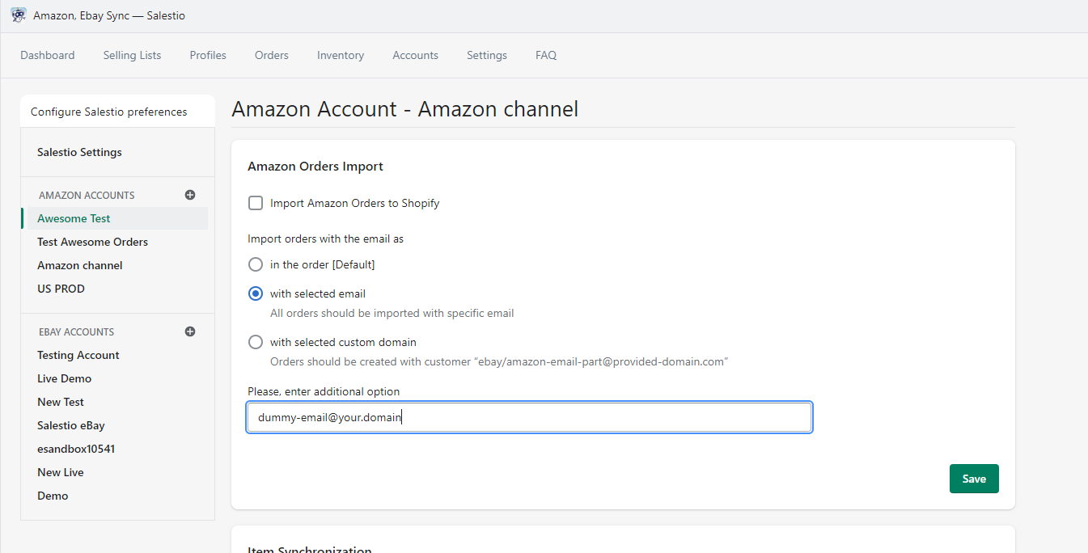
Task: Choose 'with selected custom domain' radio option
Action: click(256, 342)
